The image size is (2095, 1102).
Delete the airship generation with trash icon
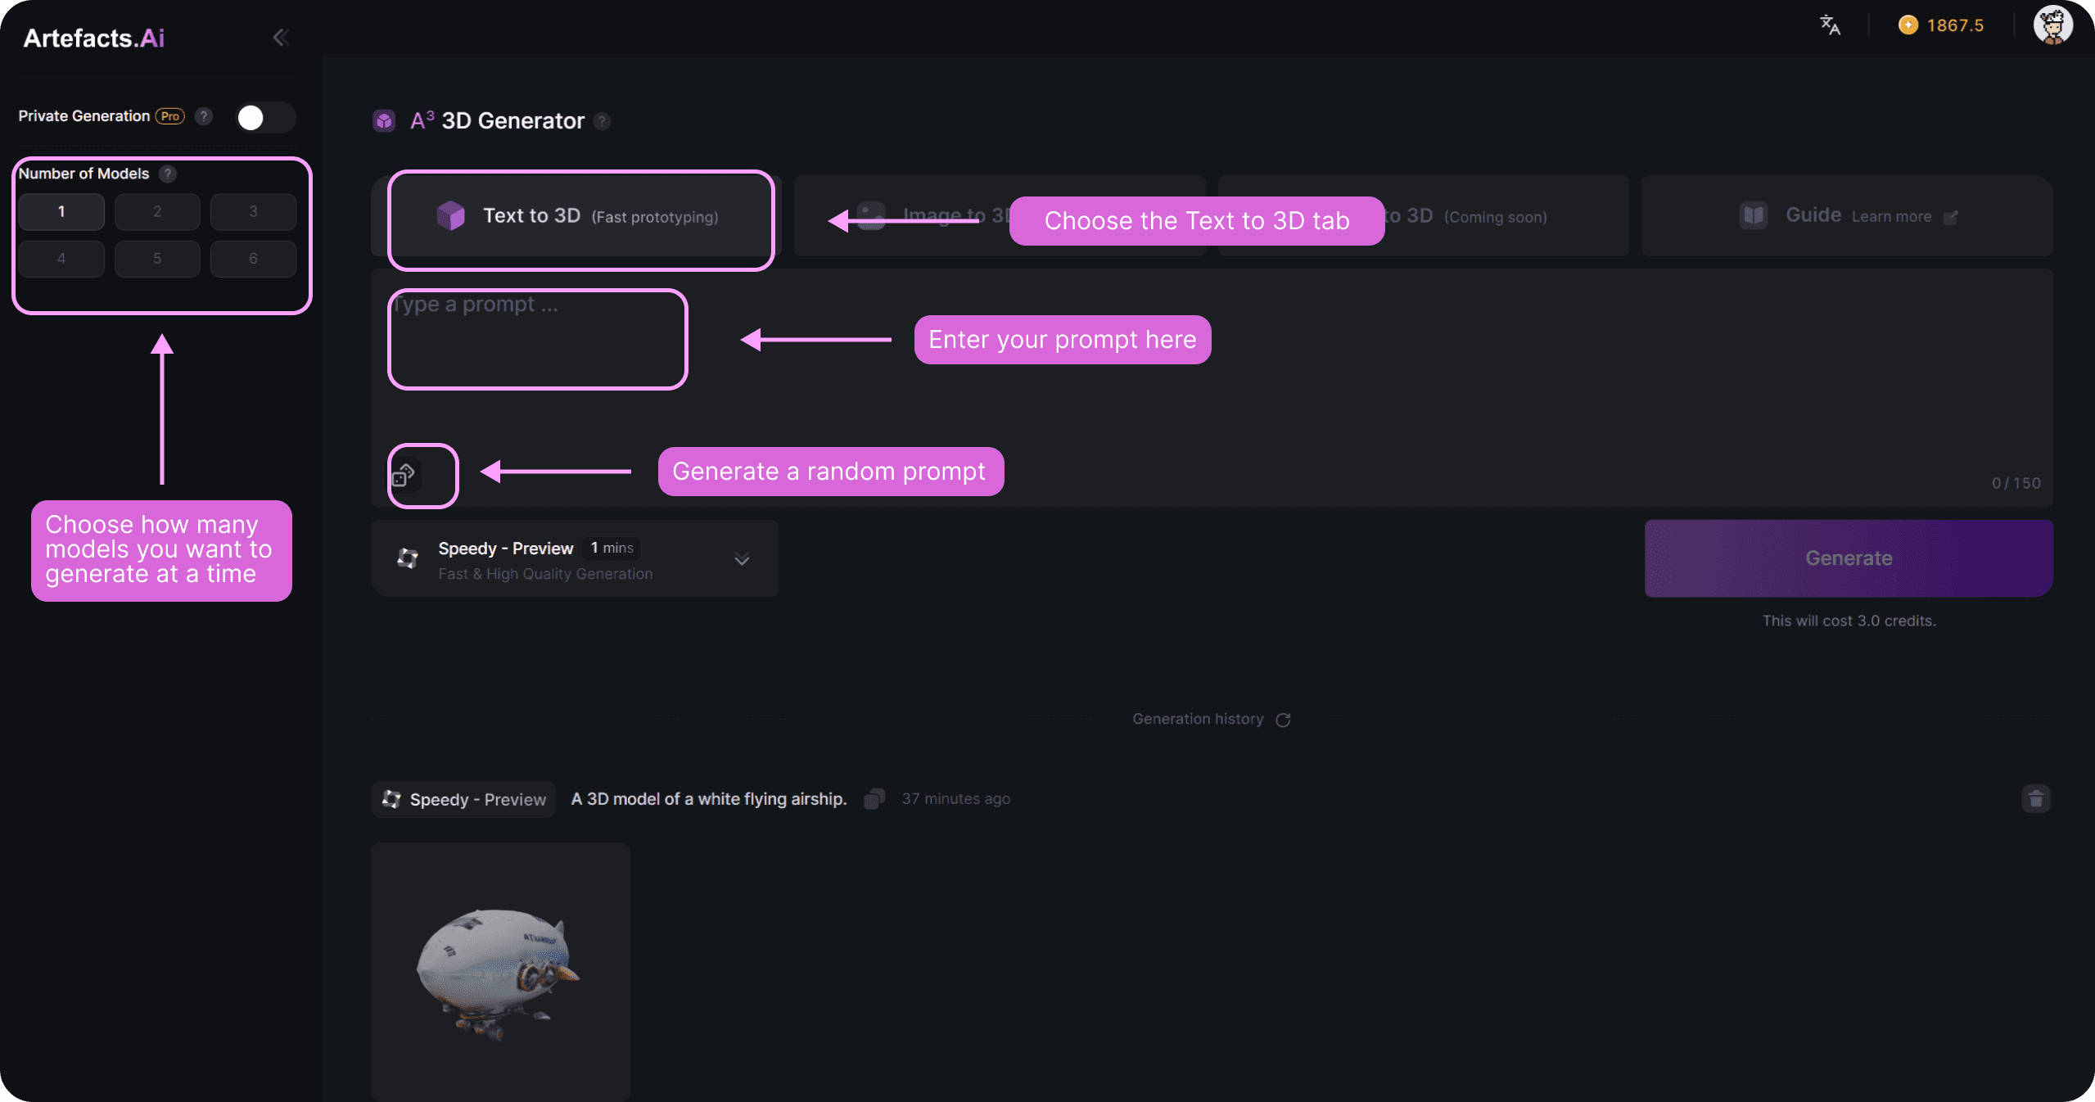2035,799
